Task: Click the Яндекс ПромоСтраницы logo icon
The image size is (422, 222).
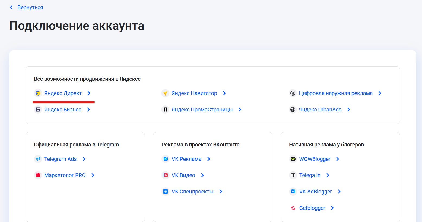Action: click(x=165, y=110)
